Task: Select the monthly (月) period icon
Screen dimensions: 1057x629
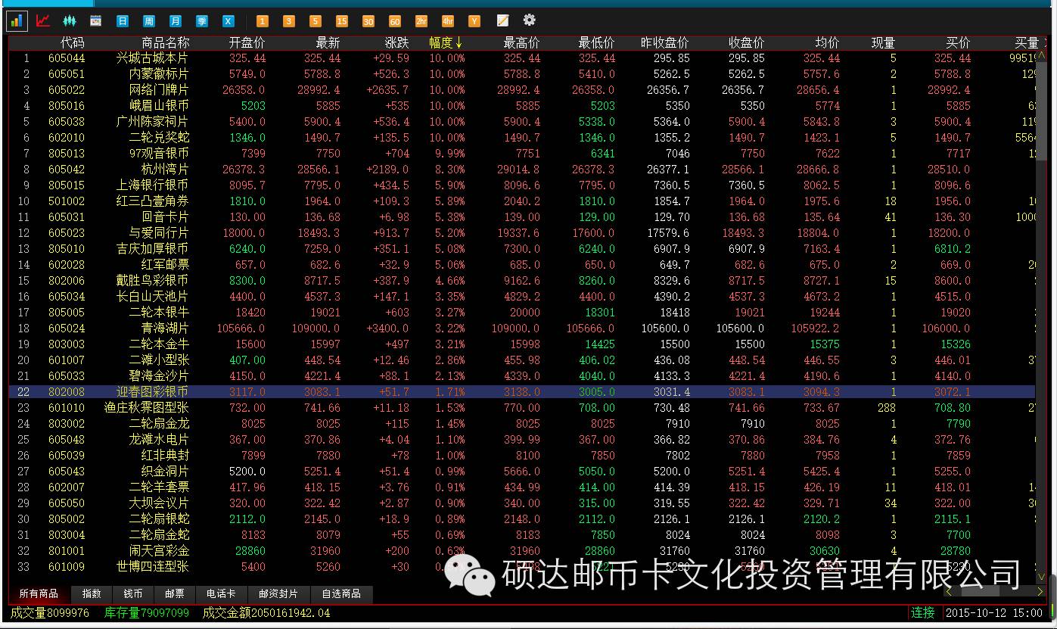Action: point(175,21)
